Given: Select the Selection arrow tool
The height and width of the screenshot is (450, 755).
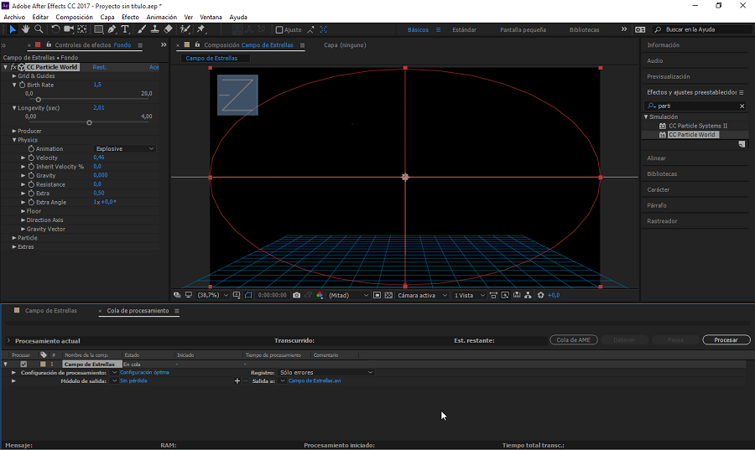Looking at the screenshot, I should (x=13, y=29).
